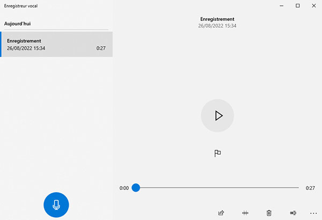
Task: Click the 0:27 total time beside the seek bar
Action: tap(310, 188)
